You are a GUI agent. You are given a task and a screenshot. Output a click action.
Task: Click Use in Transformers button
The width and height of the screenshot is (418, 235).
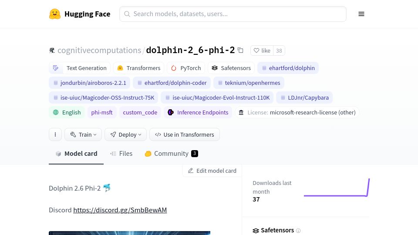pyautogui.click(x=185, y=134)
